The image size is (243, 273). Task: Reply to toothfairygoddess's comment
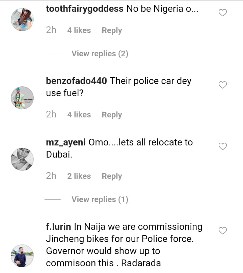(x=112, y=30)
